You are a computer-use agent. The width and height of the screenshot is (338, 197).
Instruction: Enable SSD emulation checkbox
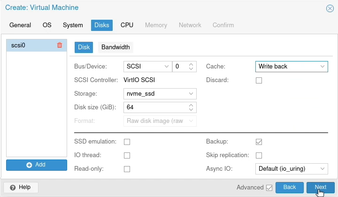(x=127, y=142)
